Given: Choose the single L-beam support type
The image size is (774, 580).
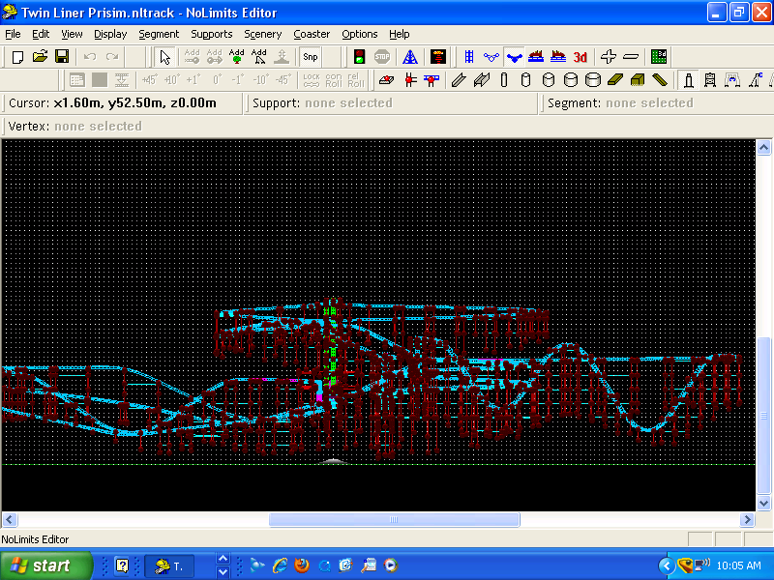Looking at the screenshot, I should [x=459, y=80].
